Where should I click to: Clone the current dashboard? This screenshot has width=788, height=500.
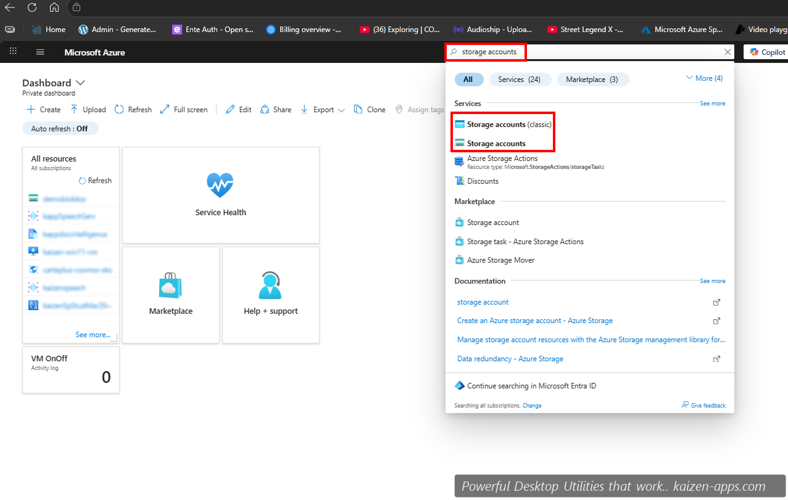[x=369, y=109]
